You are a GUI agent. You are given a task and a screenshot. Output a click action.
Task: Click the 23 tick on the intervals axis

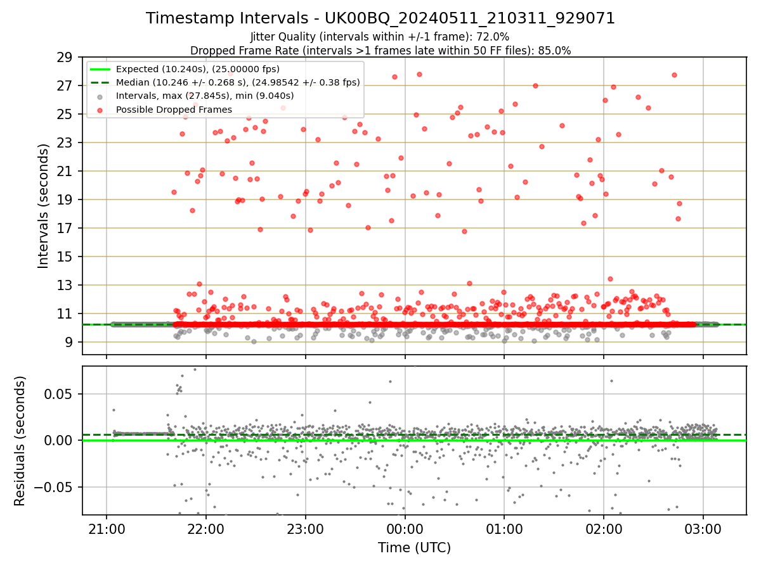tap(65, 142)
